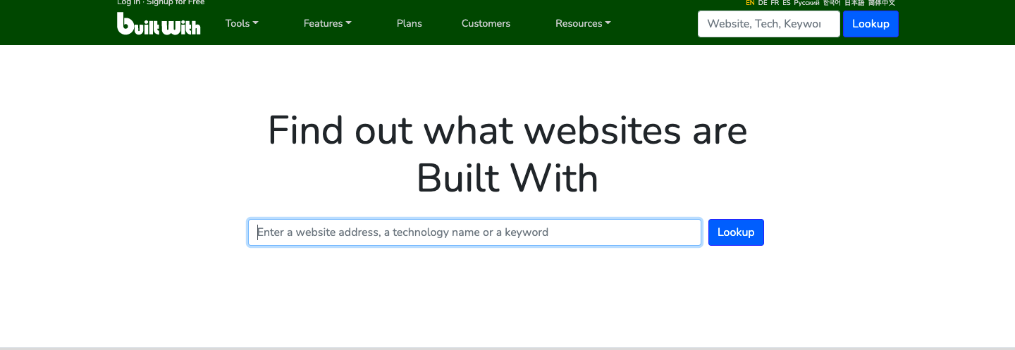The image size is (1015, 350).
Task: Expand the Resources dropdown menu
Action: [x=583, y=23]
